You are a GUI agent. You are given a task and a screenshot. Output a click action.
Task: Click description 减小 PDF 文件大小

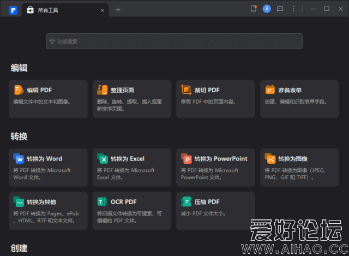[x=203, y=213]
